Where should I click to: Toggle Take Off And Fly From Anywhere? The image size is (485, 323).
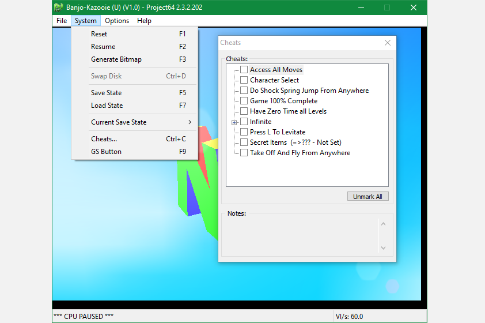click(x=244, y=153)
